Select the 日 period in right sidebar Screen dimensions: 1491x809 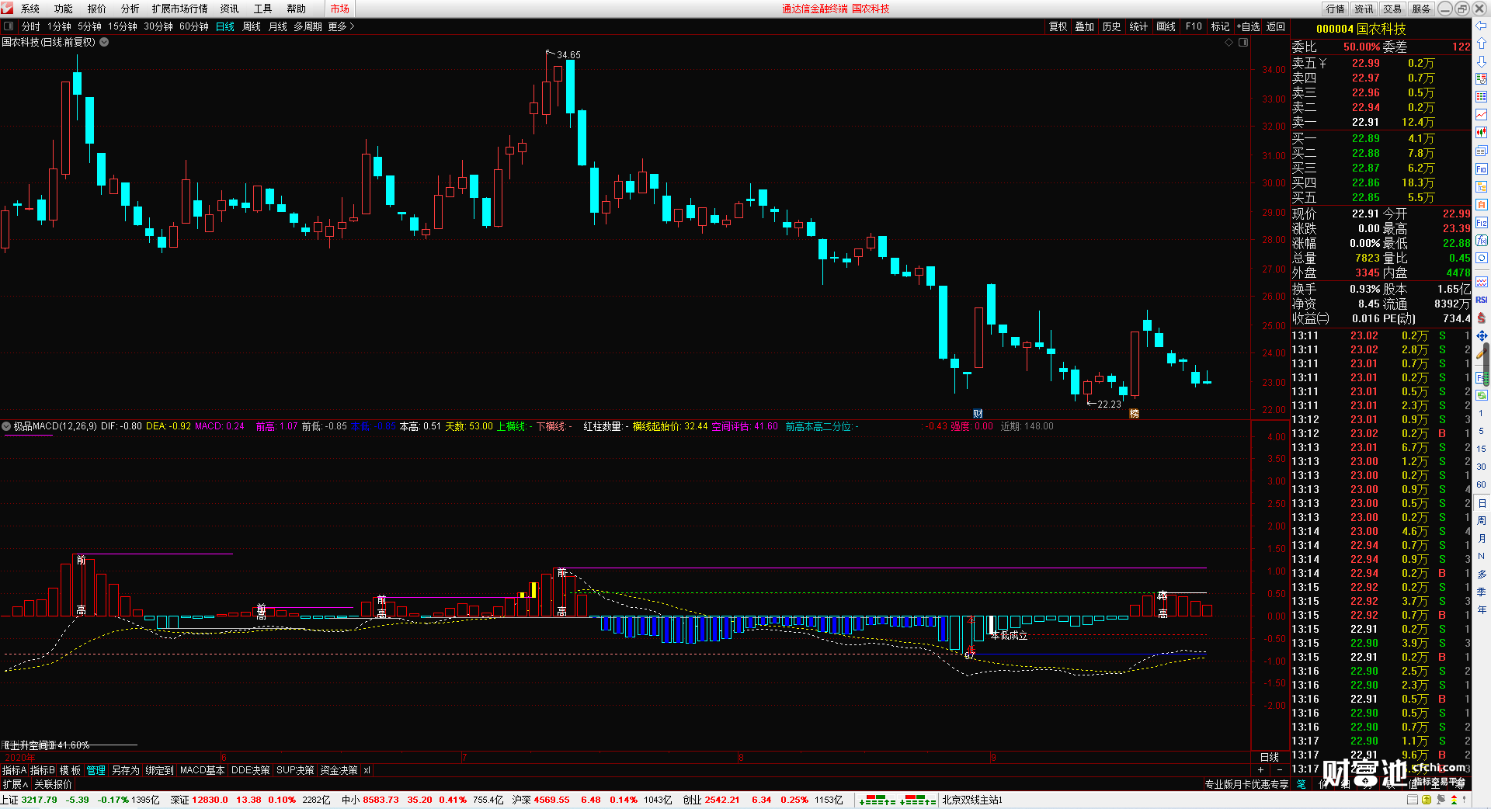1482,503
